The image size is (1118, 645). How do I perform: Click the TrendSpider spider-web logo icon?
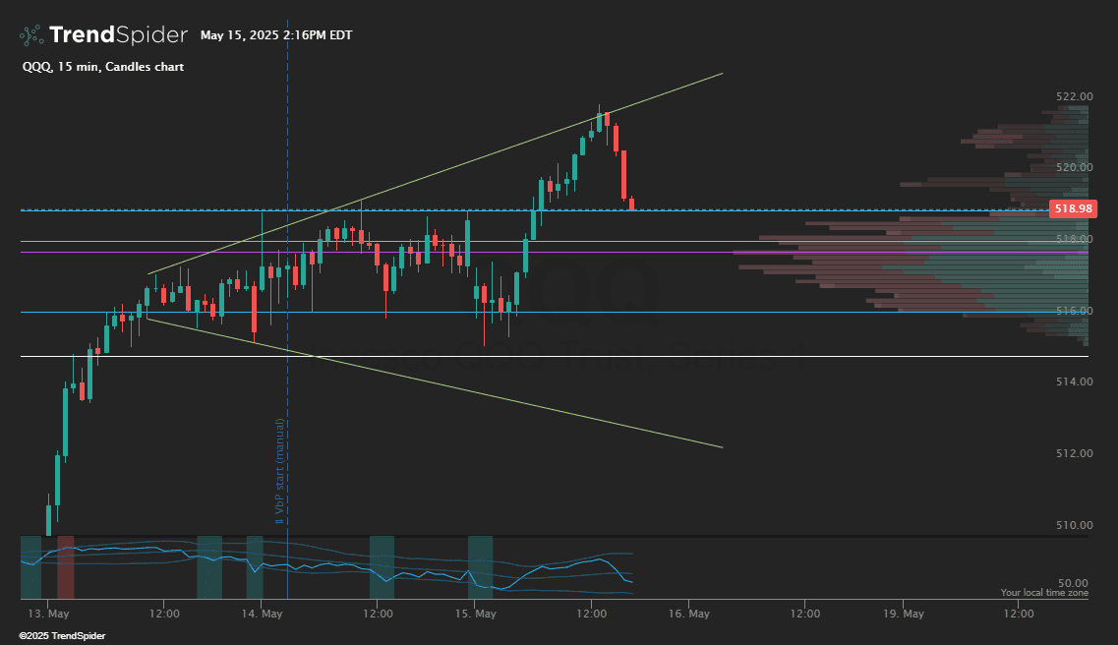point(31,35)
